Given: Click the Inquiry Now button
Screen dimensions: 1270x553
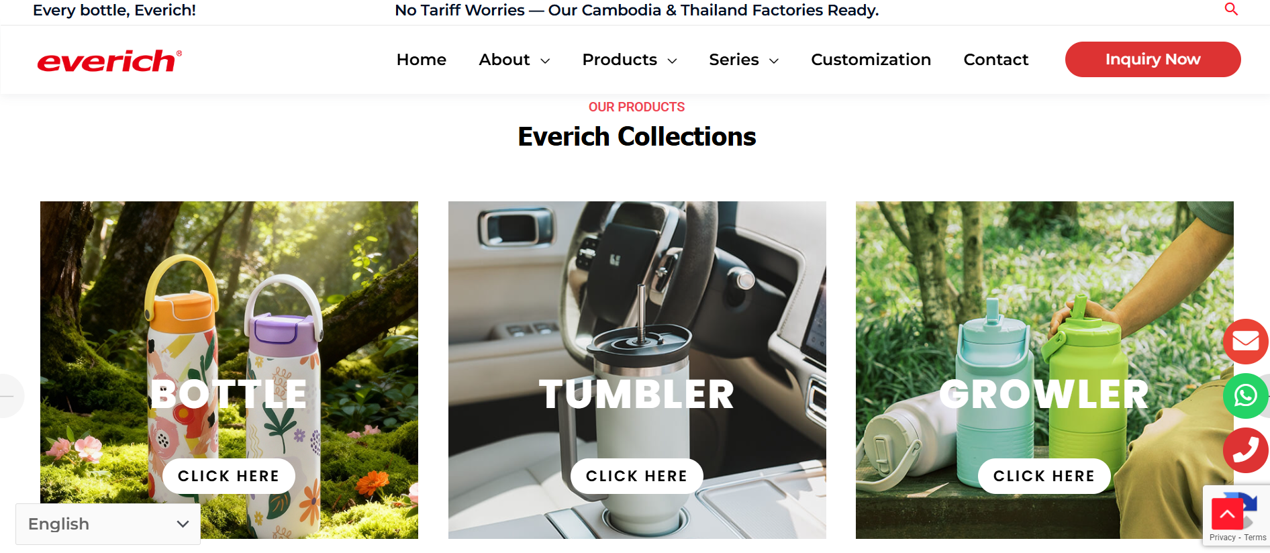Looking at the screenshot, I should [x=1153, y=59].
